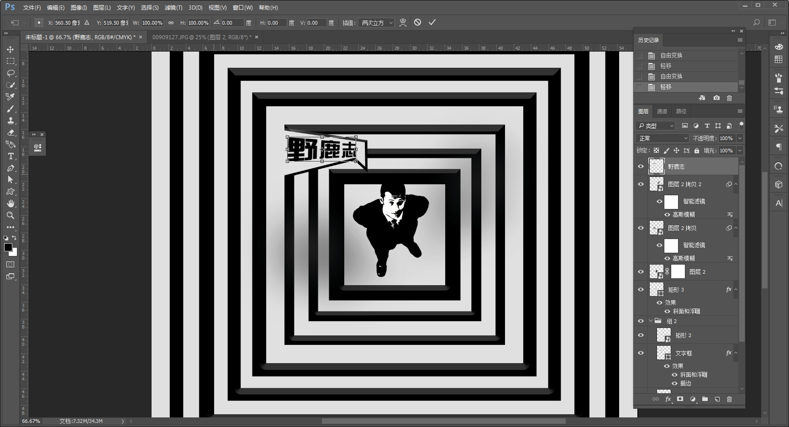Collapse smart filters of 图层 2 拷贝 2
789x427 pixels.
click(x=736, y=184)
